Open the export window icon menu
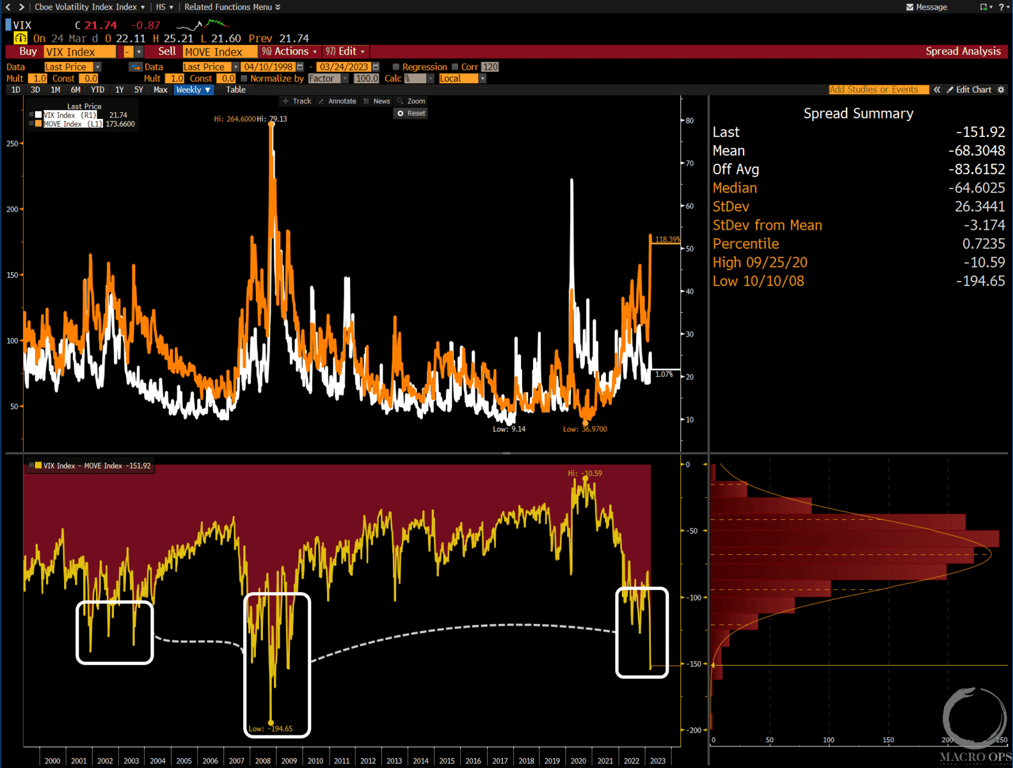Screen dimensions: 1013x768 coord(986,7)
